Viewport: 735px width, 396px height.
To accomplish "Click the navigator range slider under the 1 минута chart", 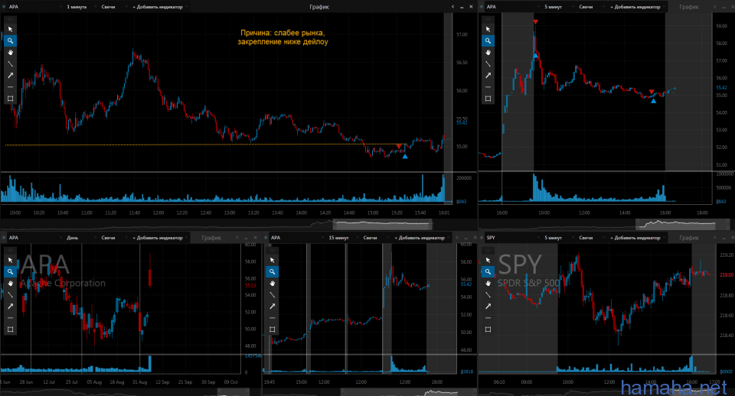I will (383, 224).
